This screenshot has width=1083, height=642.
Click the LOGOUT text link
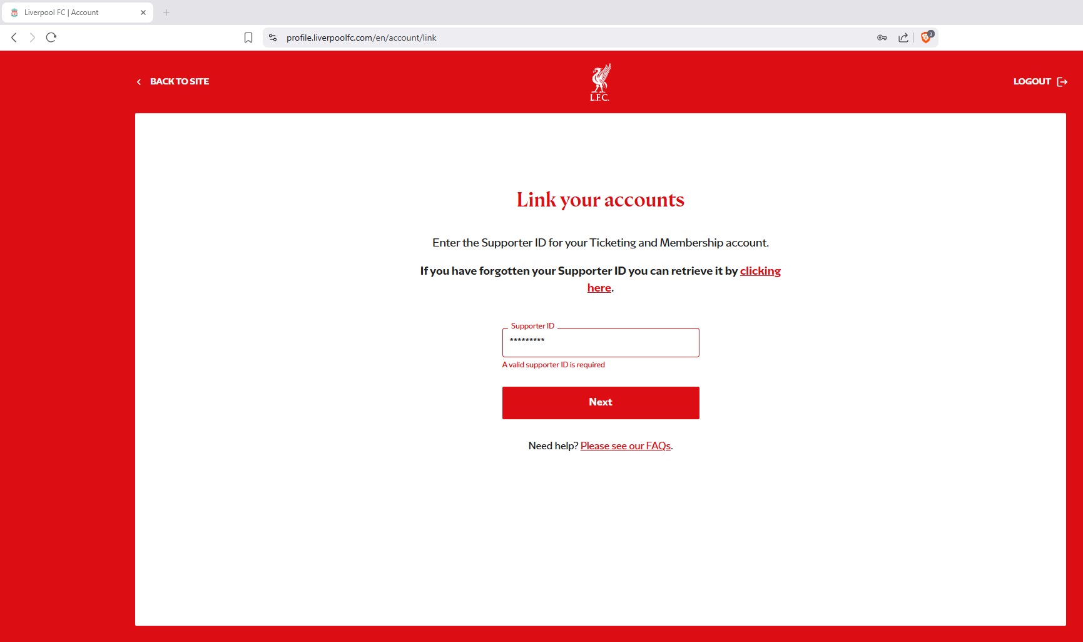(1032, 81)
